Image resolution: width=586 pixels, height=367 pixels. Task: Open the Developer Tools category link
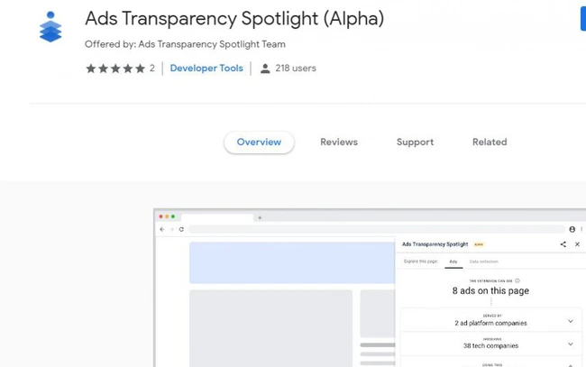click(x=206, y=69)
